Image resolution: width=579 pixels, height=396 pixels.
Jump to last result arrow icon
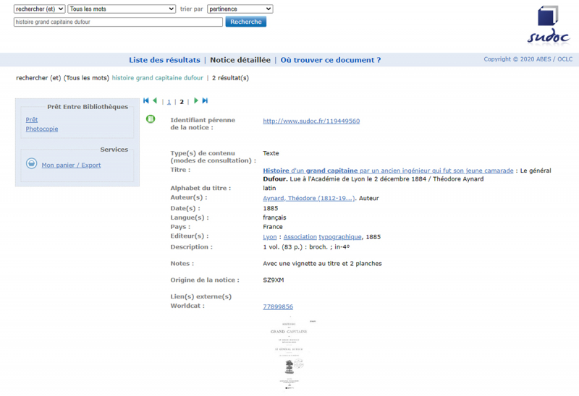(x=205, y=100)
